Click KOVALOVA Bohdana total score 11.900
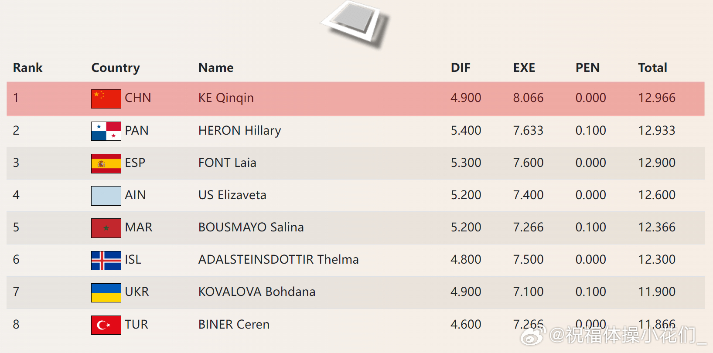 (657, 292)
